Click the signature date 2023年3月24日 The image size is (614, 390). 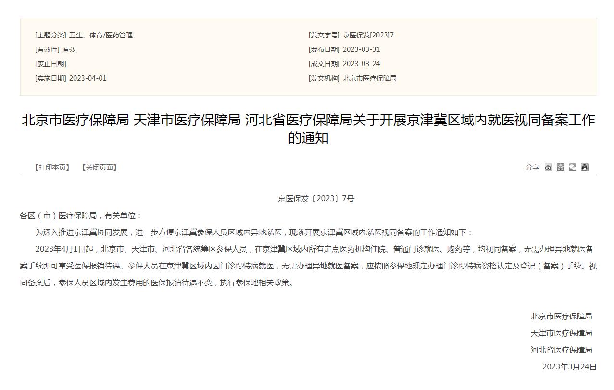coord(569,366)
